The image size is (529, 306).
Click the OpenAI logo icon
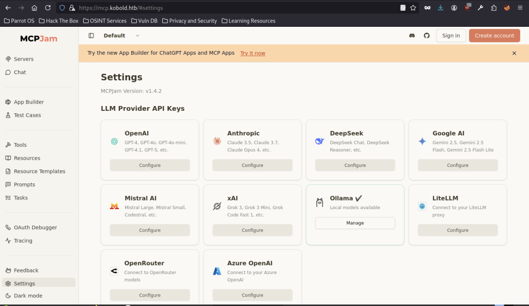click(x=114, y=142)
